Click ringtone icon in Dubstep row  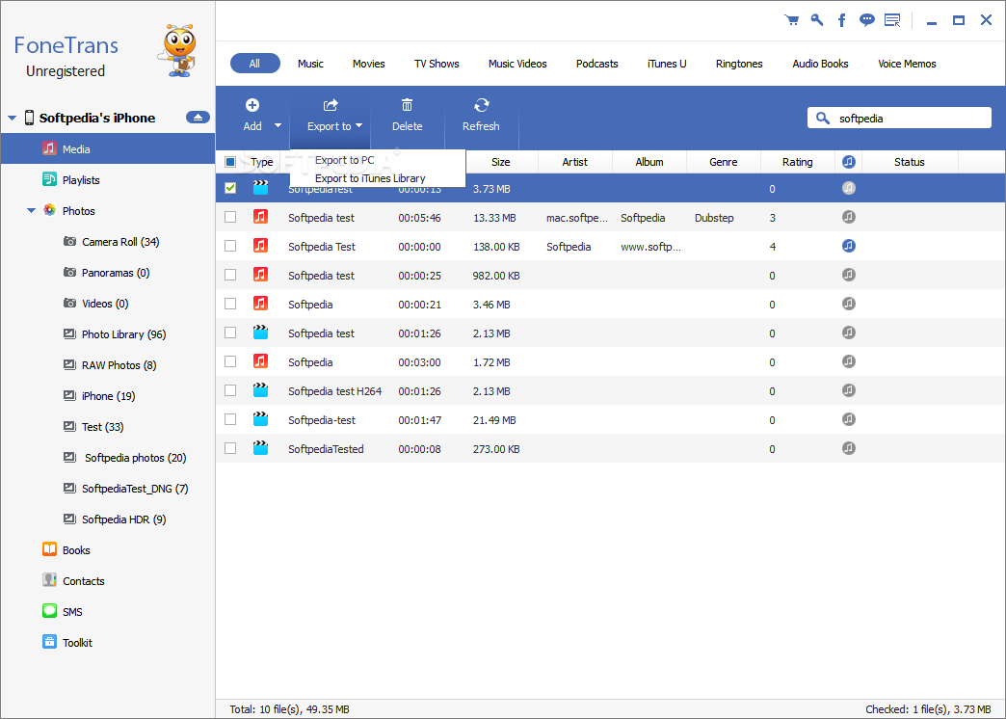click(848, 217)
